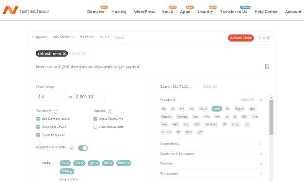Screen dimensions: 304x182
Task: Deselect the com TLD chip
Action: 216,109
